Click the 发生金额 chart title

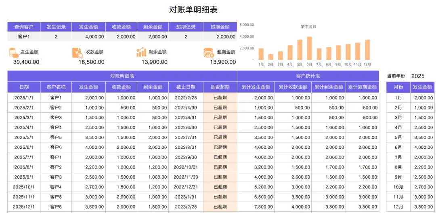308,27
